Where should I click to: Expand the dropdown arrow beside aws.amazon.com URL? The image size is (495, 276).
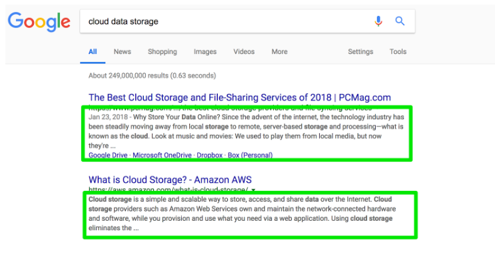pyautogui.click(x=253, y=190)
